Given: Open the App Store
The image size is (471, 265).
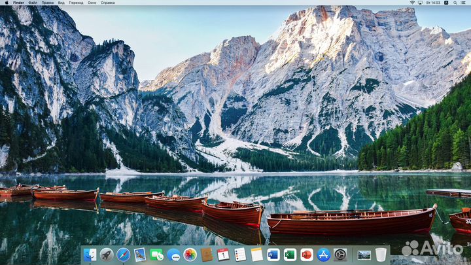Looking at the screenshot, I should [324, 255].
